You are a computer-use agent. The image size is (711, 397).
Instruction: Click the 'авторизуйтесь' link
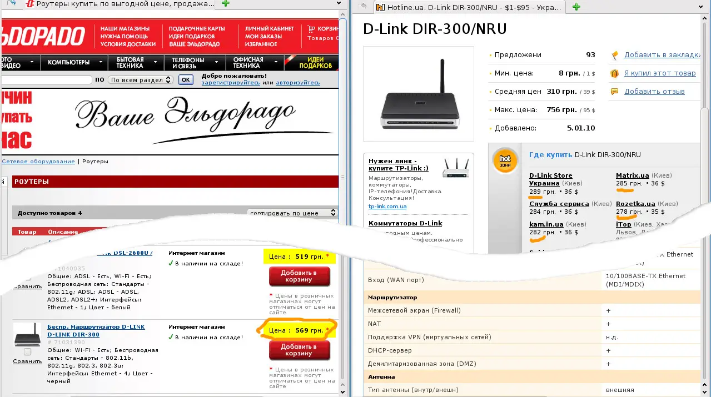coord(297,83)
